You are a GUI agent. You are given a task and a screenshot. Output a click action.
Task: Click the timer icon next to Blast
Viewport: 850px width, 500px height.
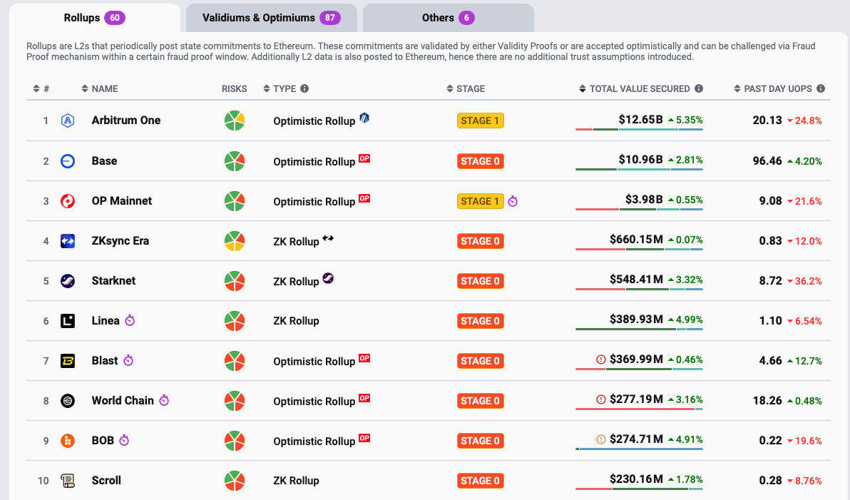click(128, 360)
